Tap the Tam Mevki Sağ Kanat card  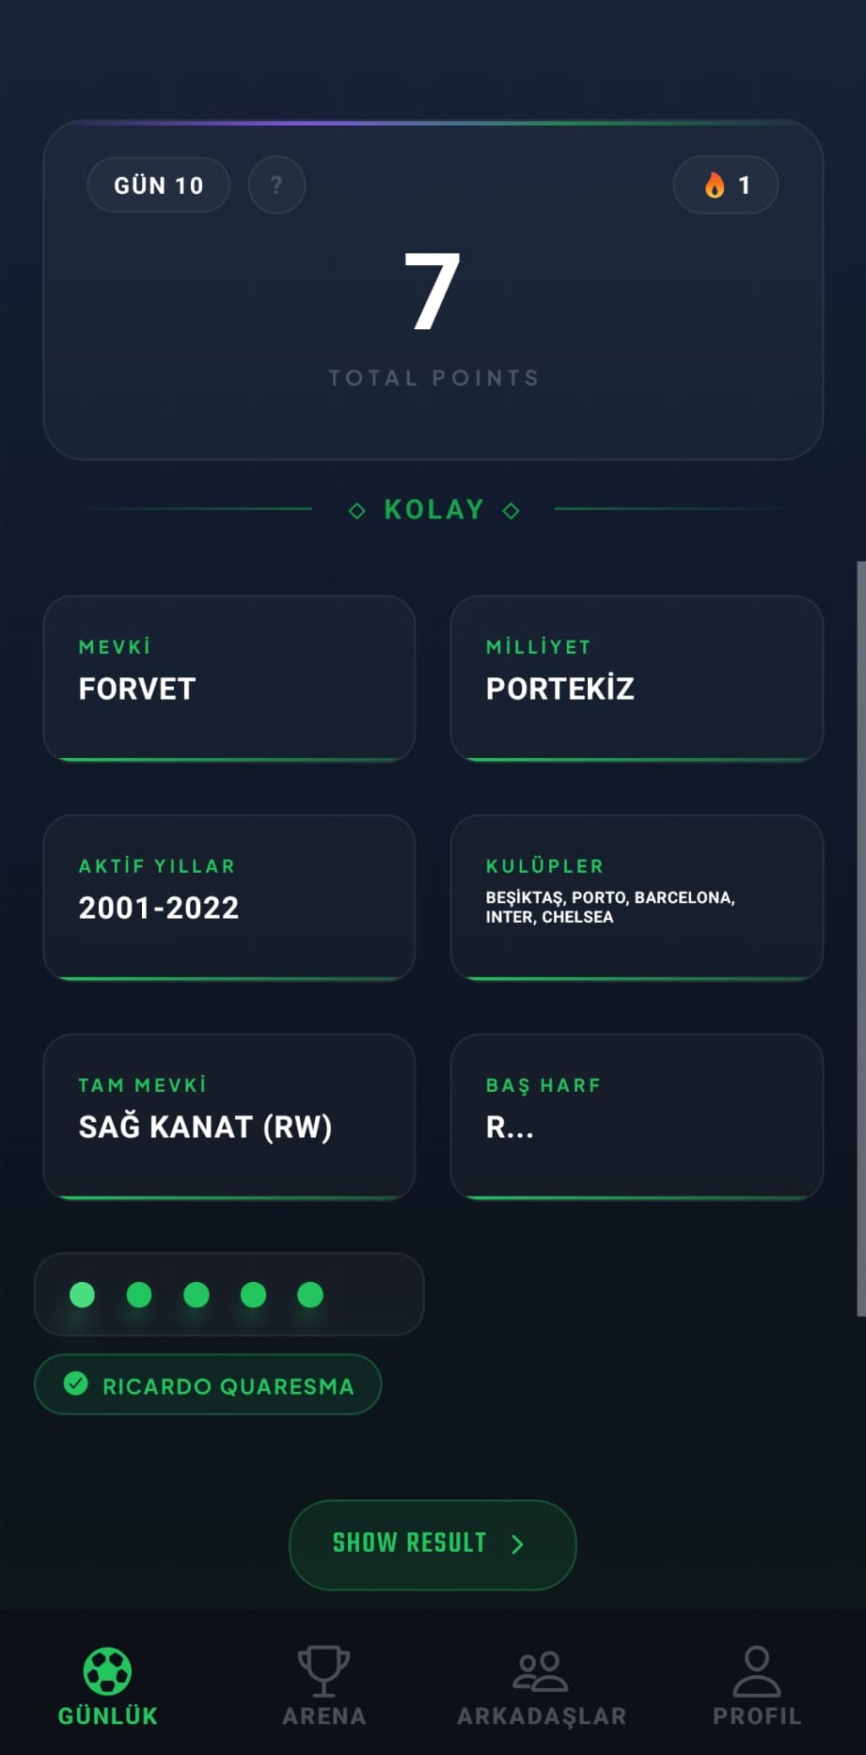click(x=229, y=1115)
